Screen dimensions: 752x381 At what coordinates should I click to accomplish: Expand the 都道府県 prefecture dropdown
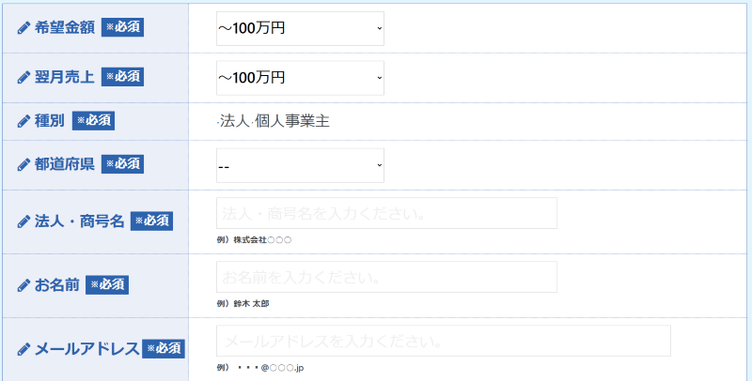[300, 165]
